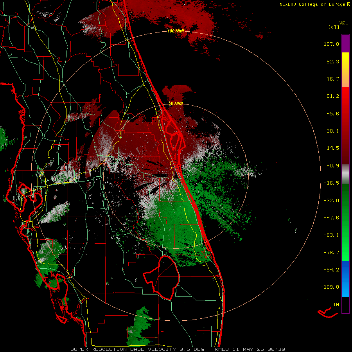
Task: Click the 100 NMI range ring label
Action: point(176,31)
